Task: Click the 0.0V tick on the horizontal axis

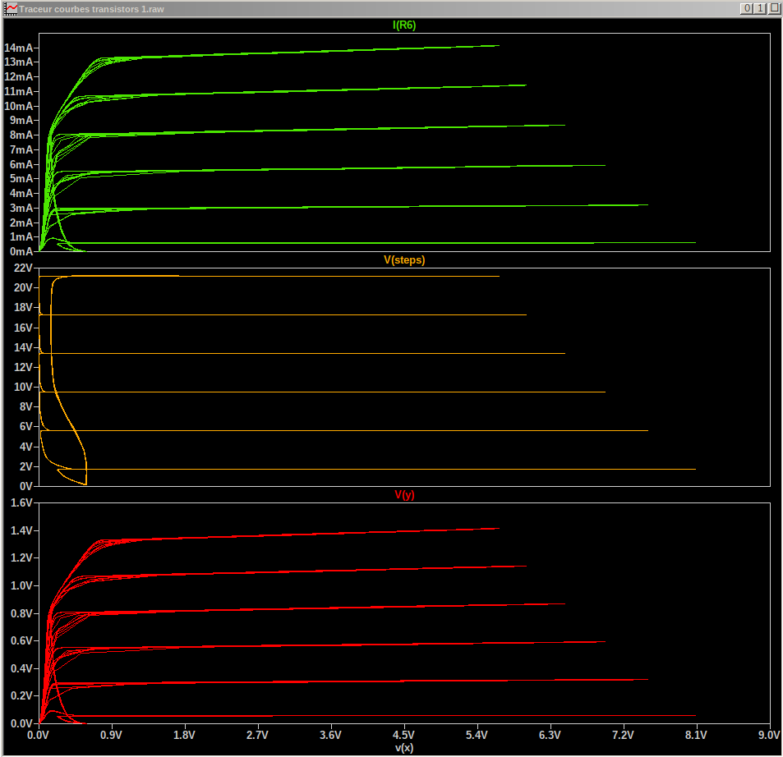Action: tap(38, 735)
